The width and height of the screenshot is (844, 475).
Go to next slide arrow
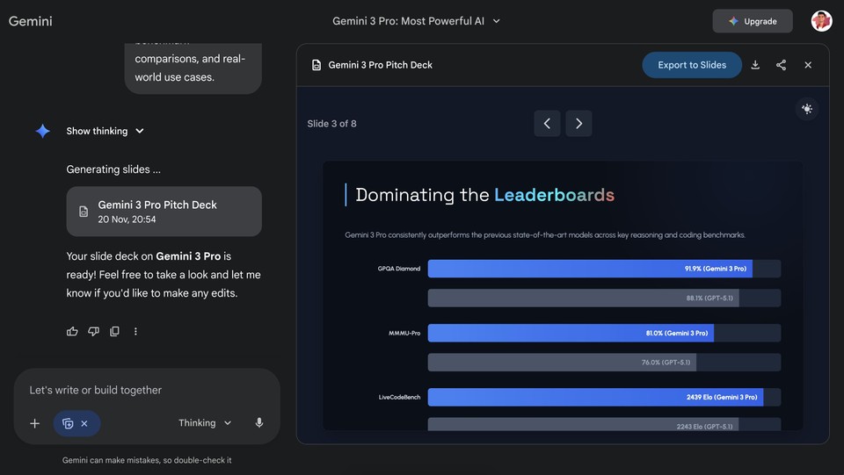pos(578,124)
